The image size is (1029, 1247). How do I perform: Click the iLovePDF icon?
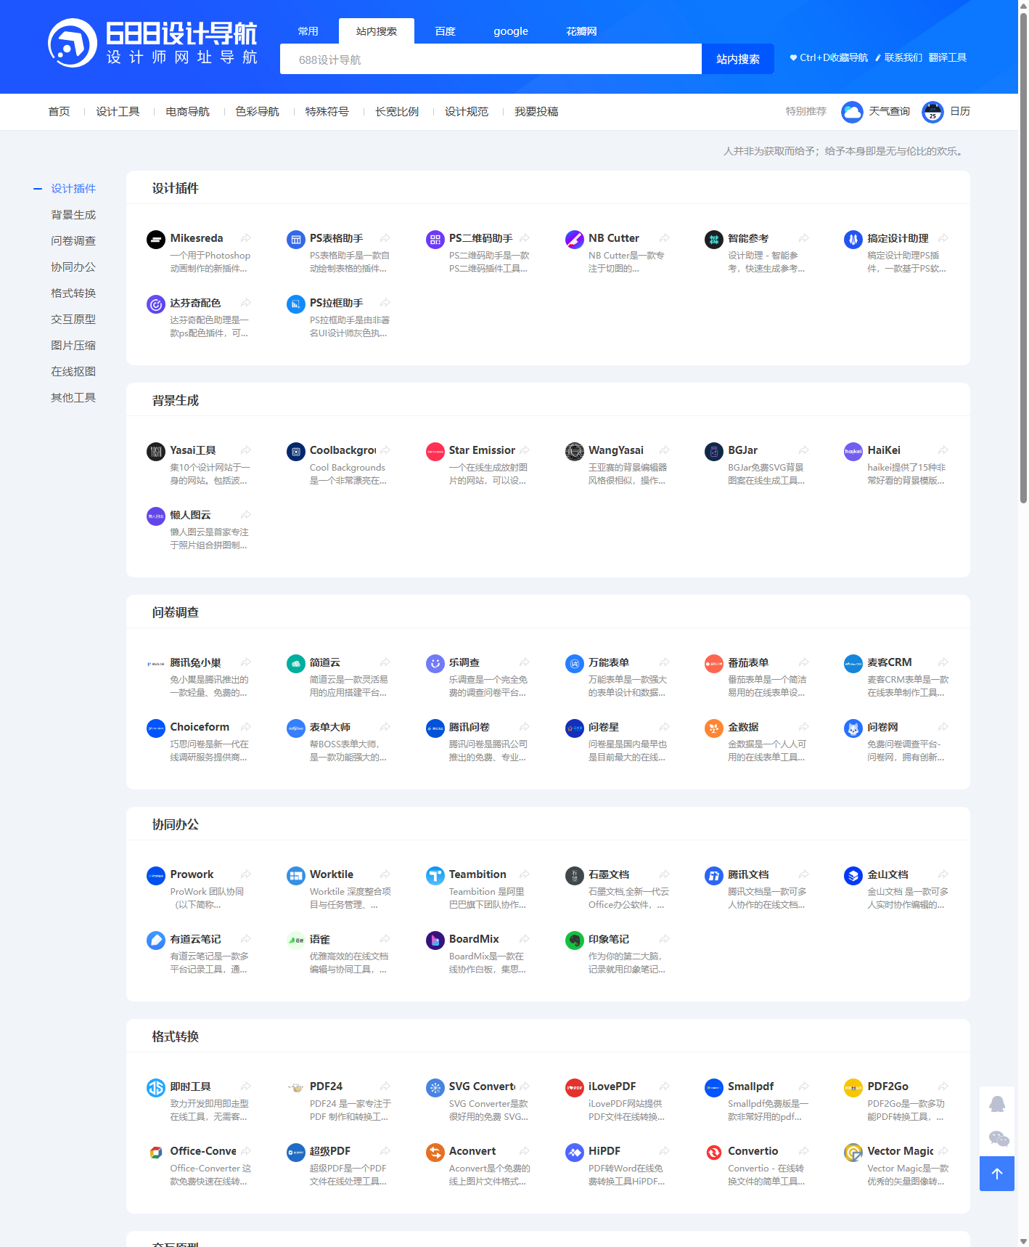tap(574, 1087)
